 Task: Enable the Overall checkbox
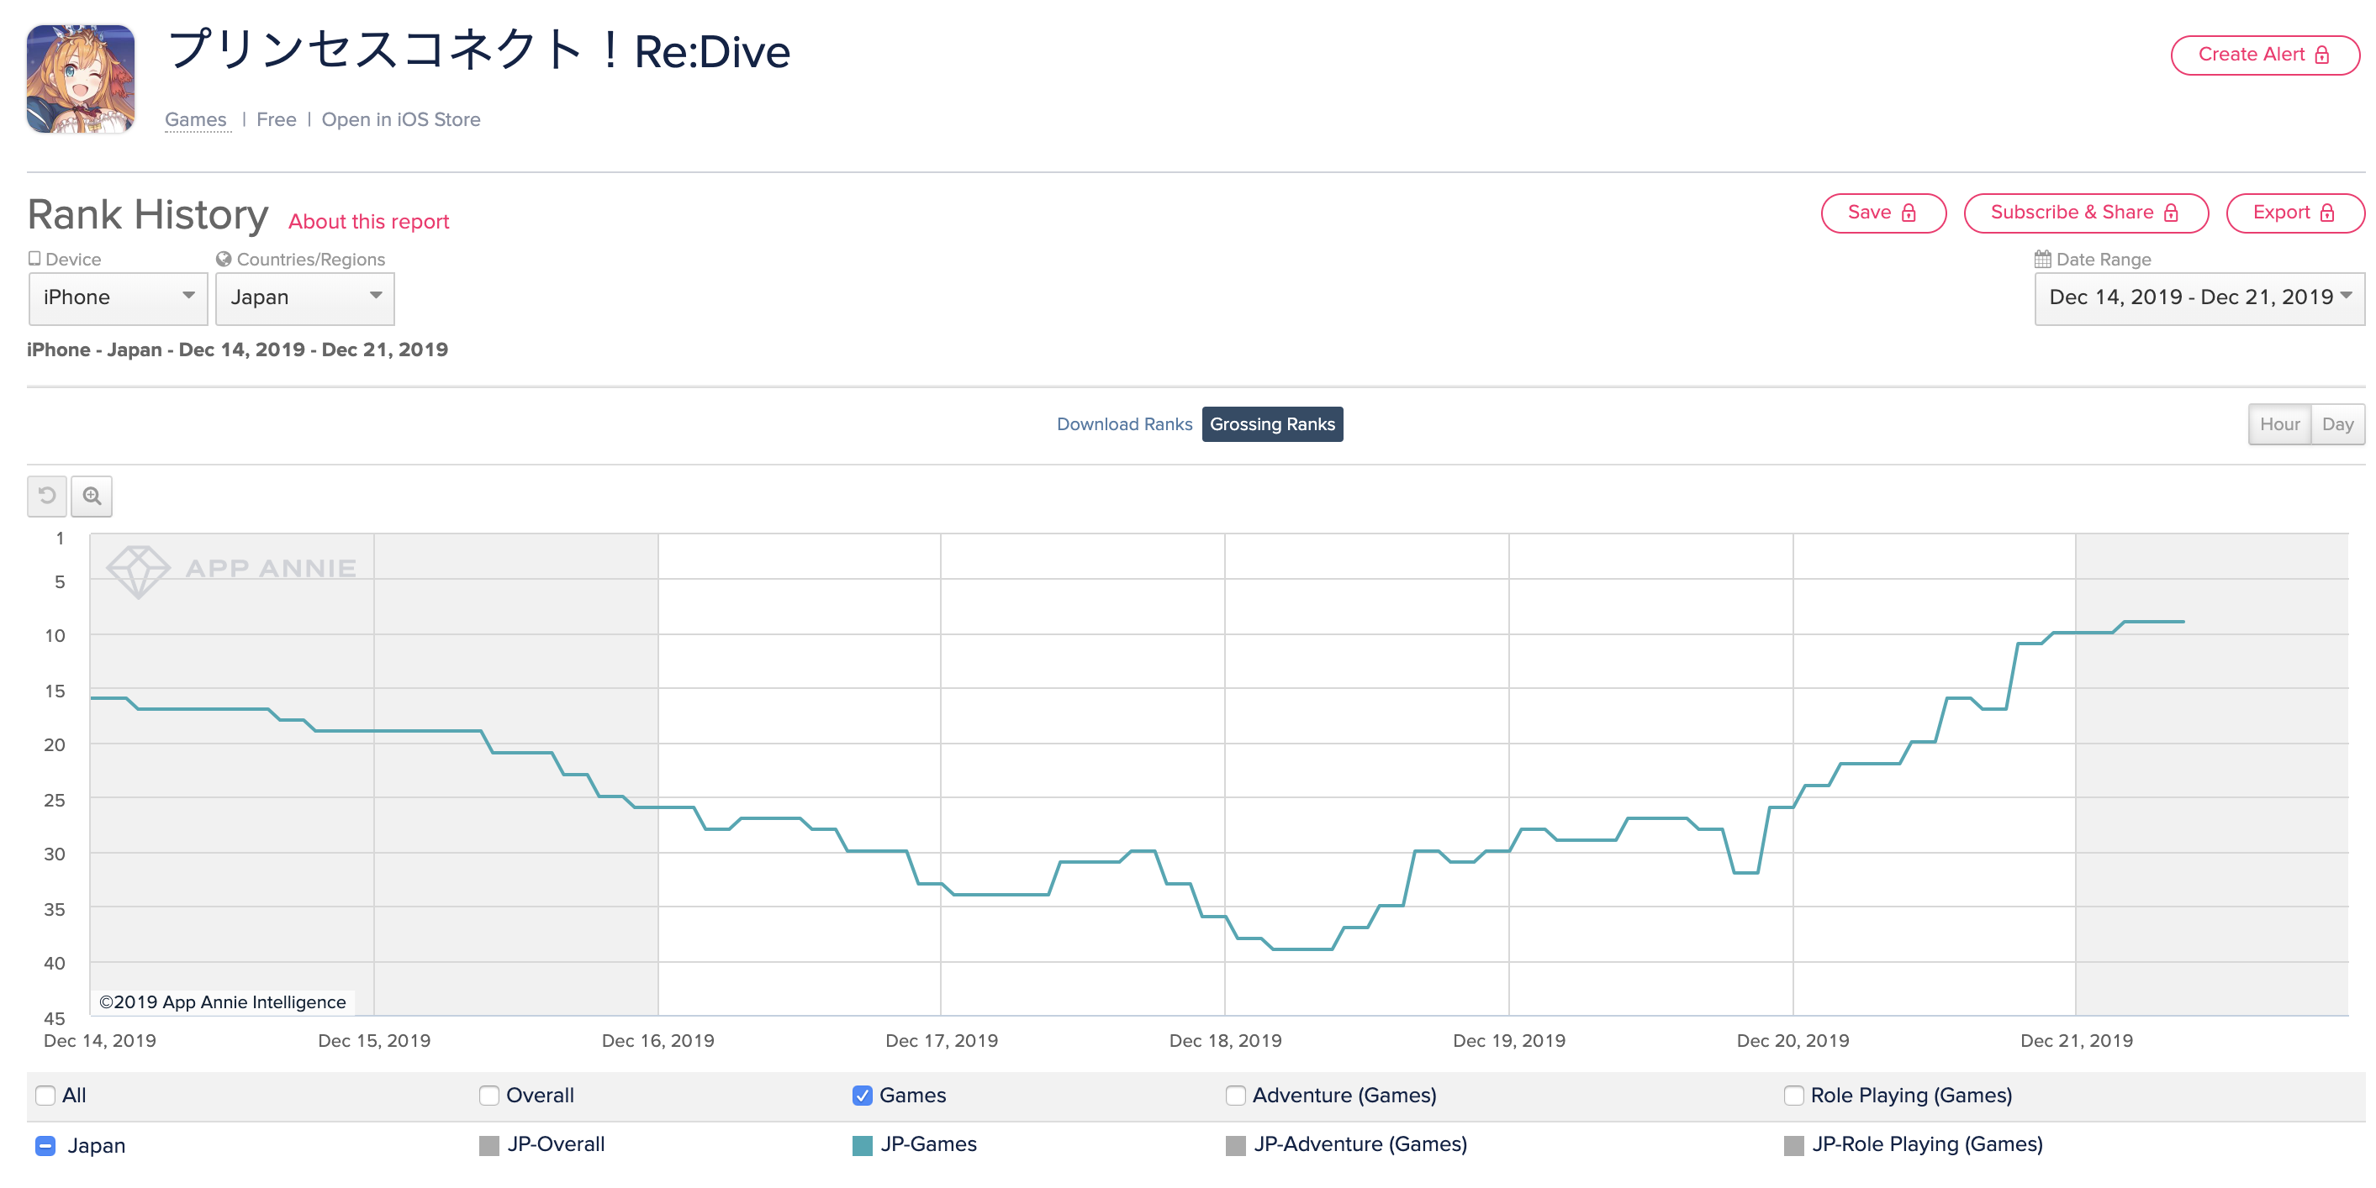coord(488,1095)
